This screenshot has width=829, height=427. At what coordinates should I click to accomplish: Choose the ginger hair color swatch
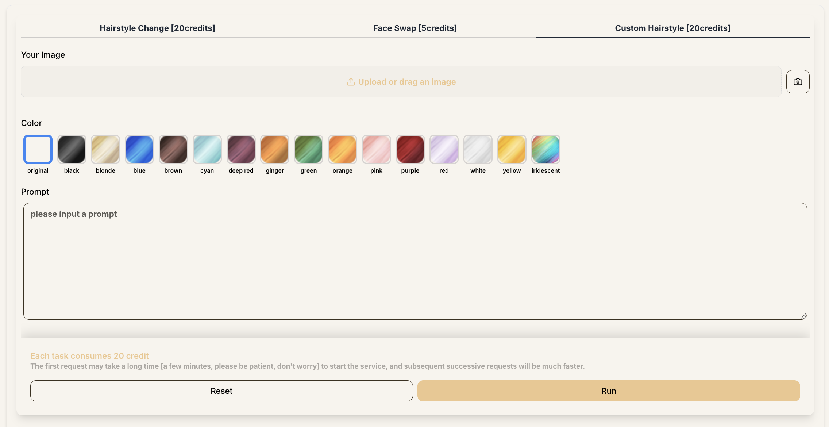[275, 149]
